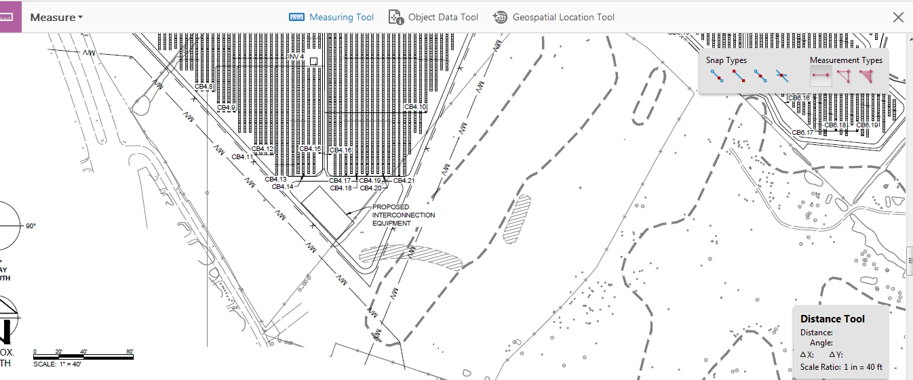Select the Geospatial Location Tool

(x=553, y=17)
